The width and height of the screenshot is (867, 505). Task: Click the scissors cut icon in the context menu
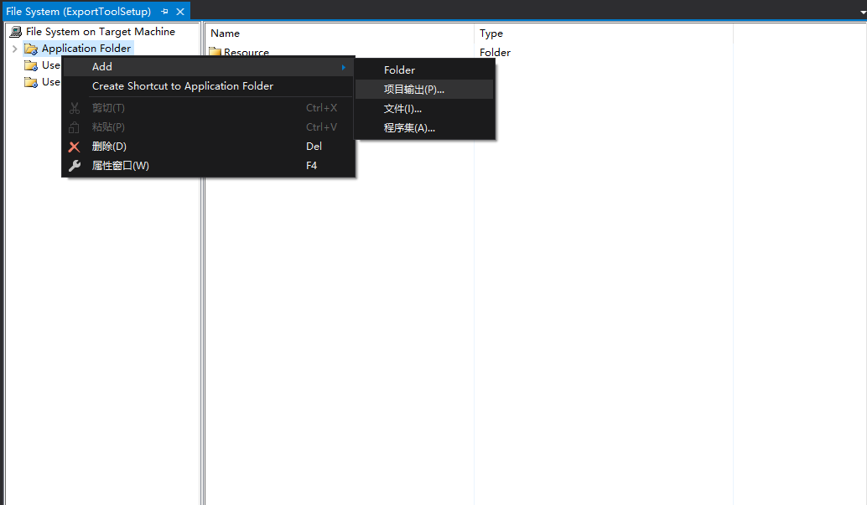tap(75, 108)
